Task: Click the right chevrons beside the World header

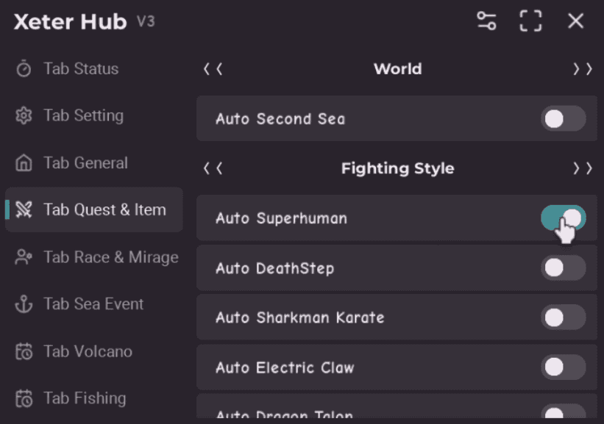Action: click(582, 68)
